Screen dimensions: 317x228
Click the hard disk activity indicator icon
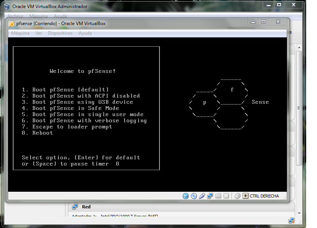pos(186,196)
